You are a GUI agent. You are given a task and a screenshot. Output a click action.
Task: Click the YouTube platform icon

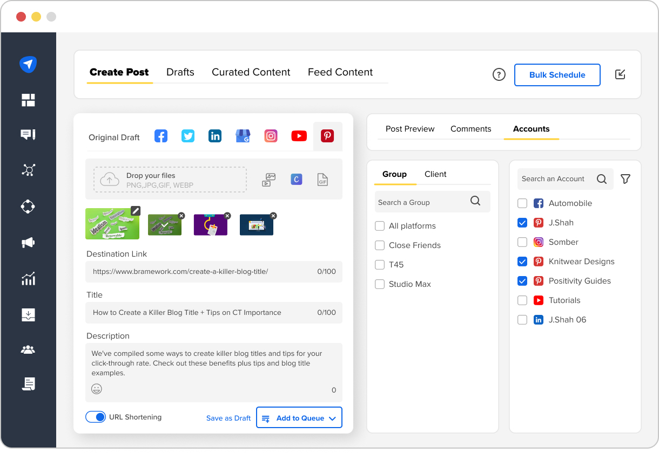299,136
